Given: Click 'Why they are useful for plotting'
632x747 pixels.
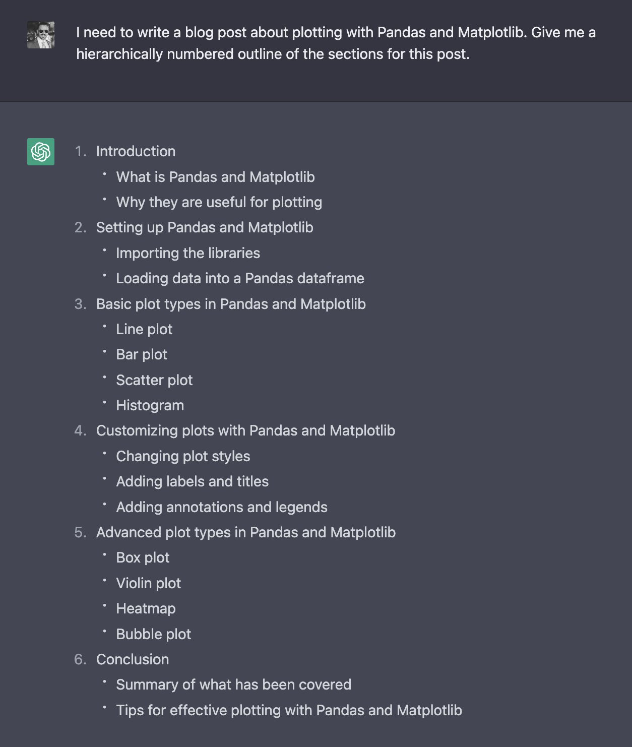Looking at the screenshot, I should pyautogui.click(x=219, y=202).
